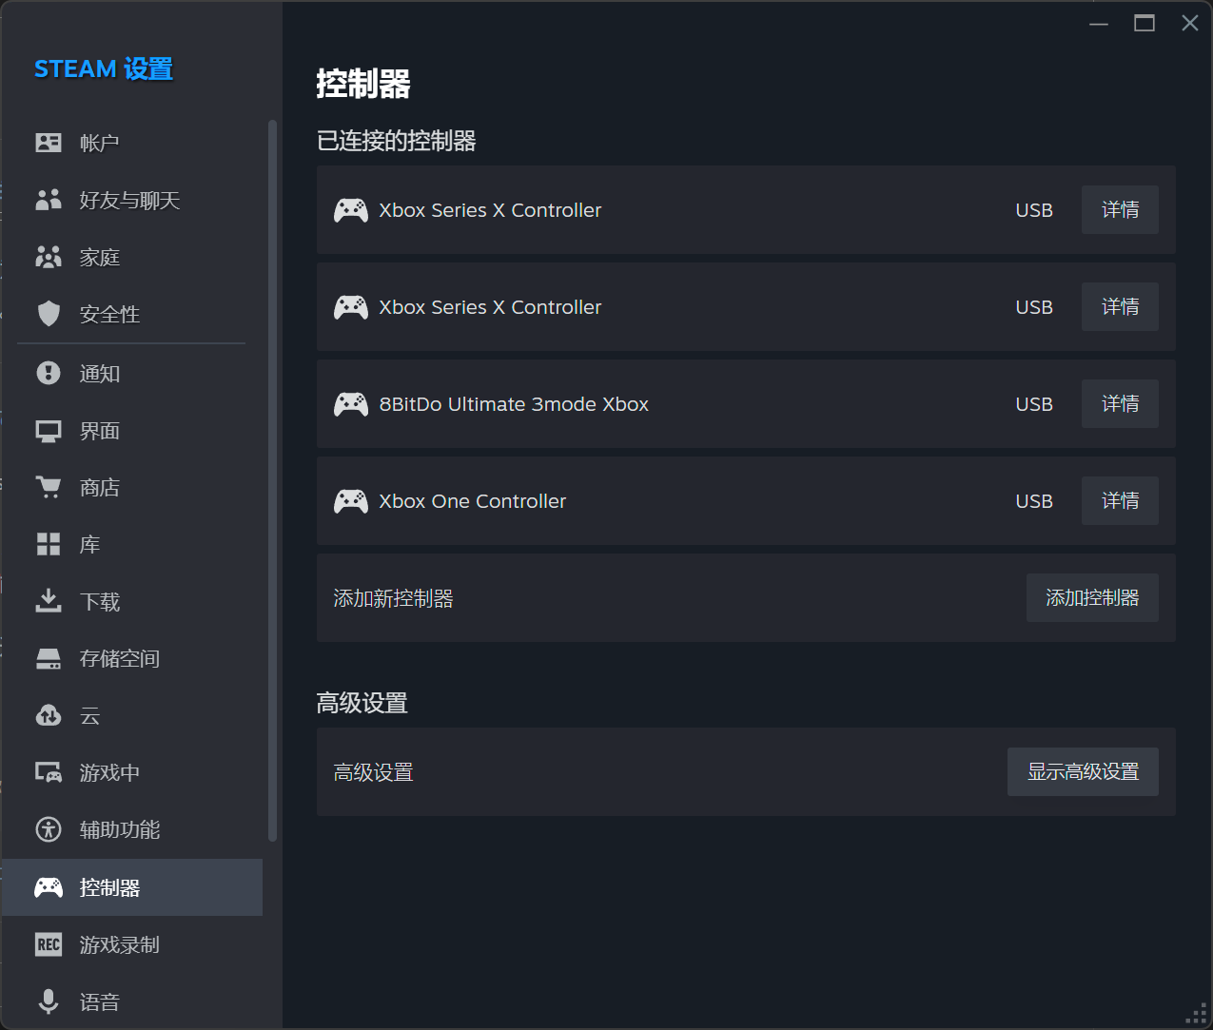Open 库 settings

pos(132,544)
